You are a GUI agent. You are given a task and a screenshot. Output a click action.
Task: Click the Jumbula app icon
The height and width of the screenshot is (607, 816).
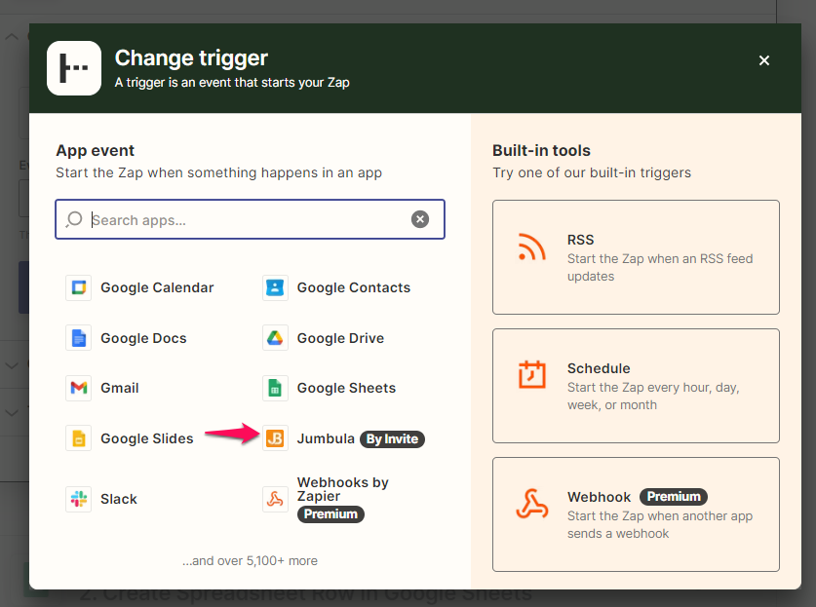(275, 438)
